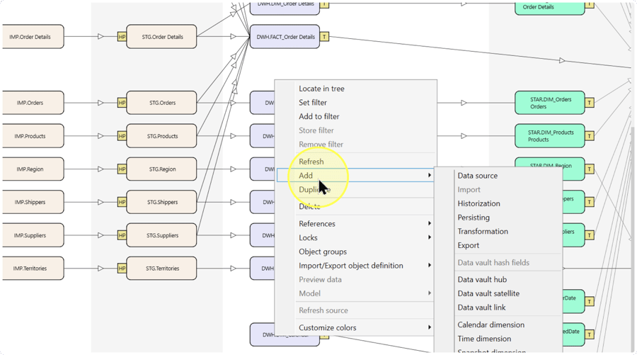Select the STG.Order Details node
637x355 pixels.
point(161,37)
